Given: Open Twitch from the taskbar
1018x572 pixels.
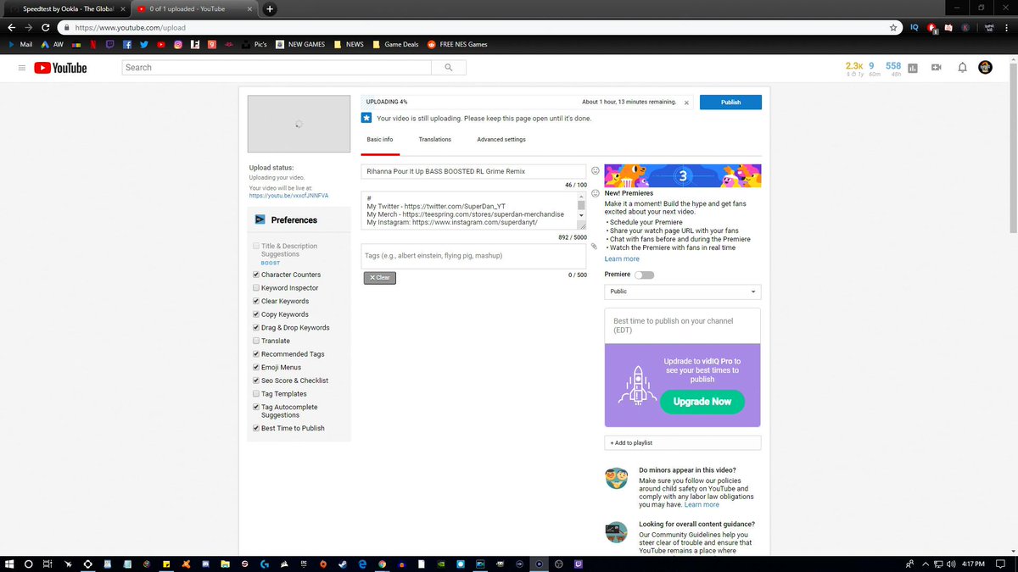Looking at the screenshot, I should pyautogui.click(x=579, y=564).
